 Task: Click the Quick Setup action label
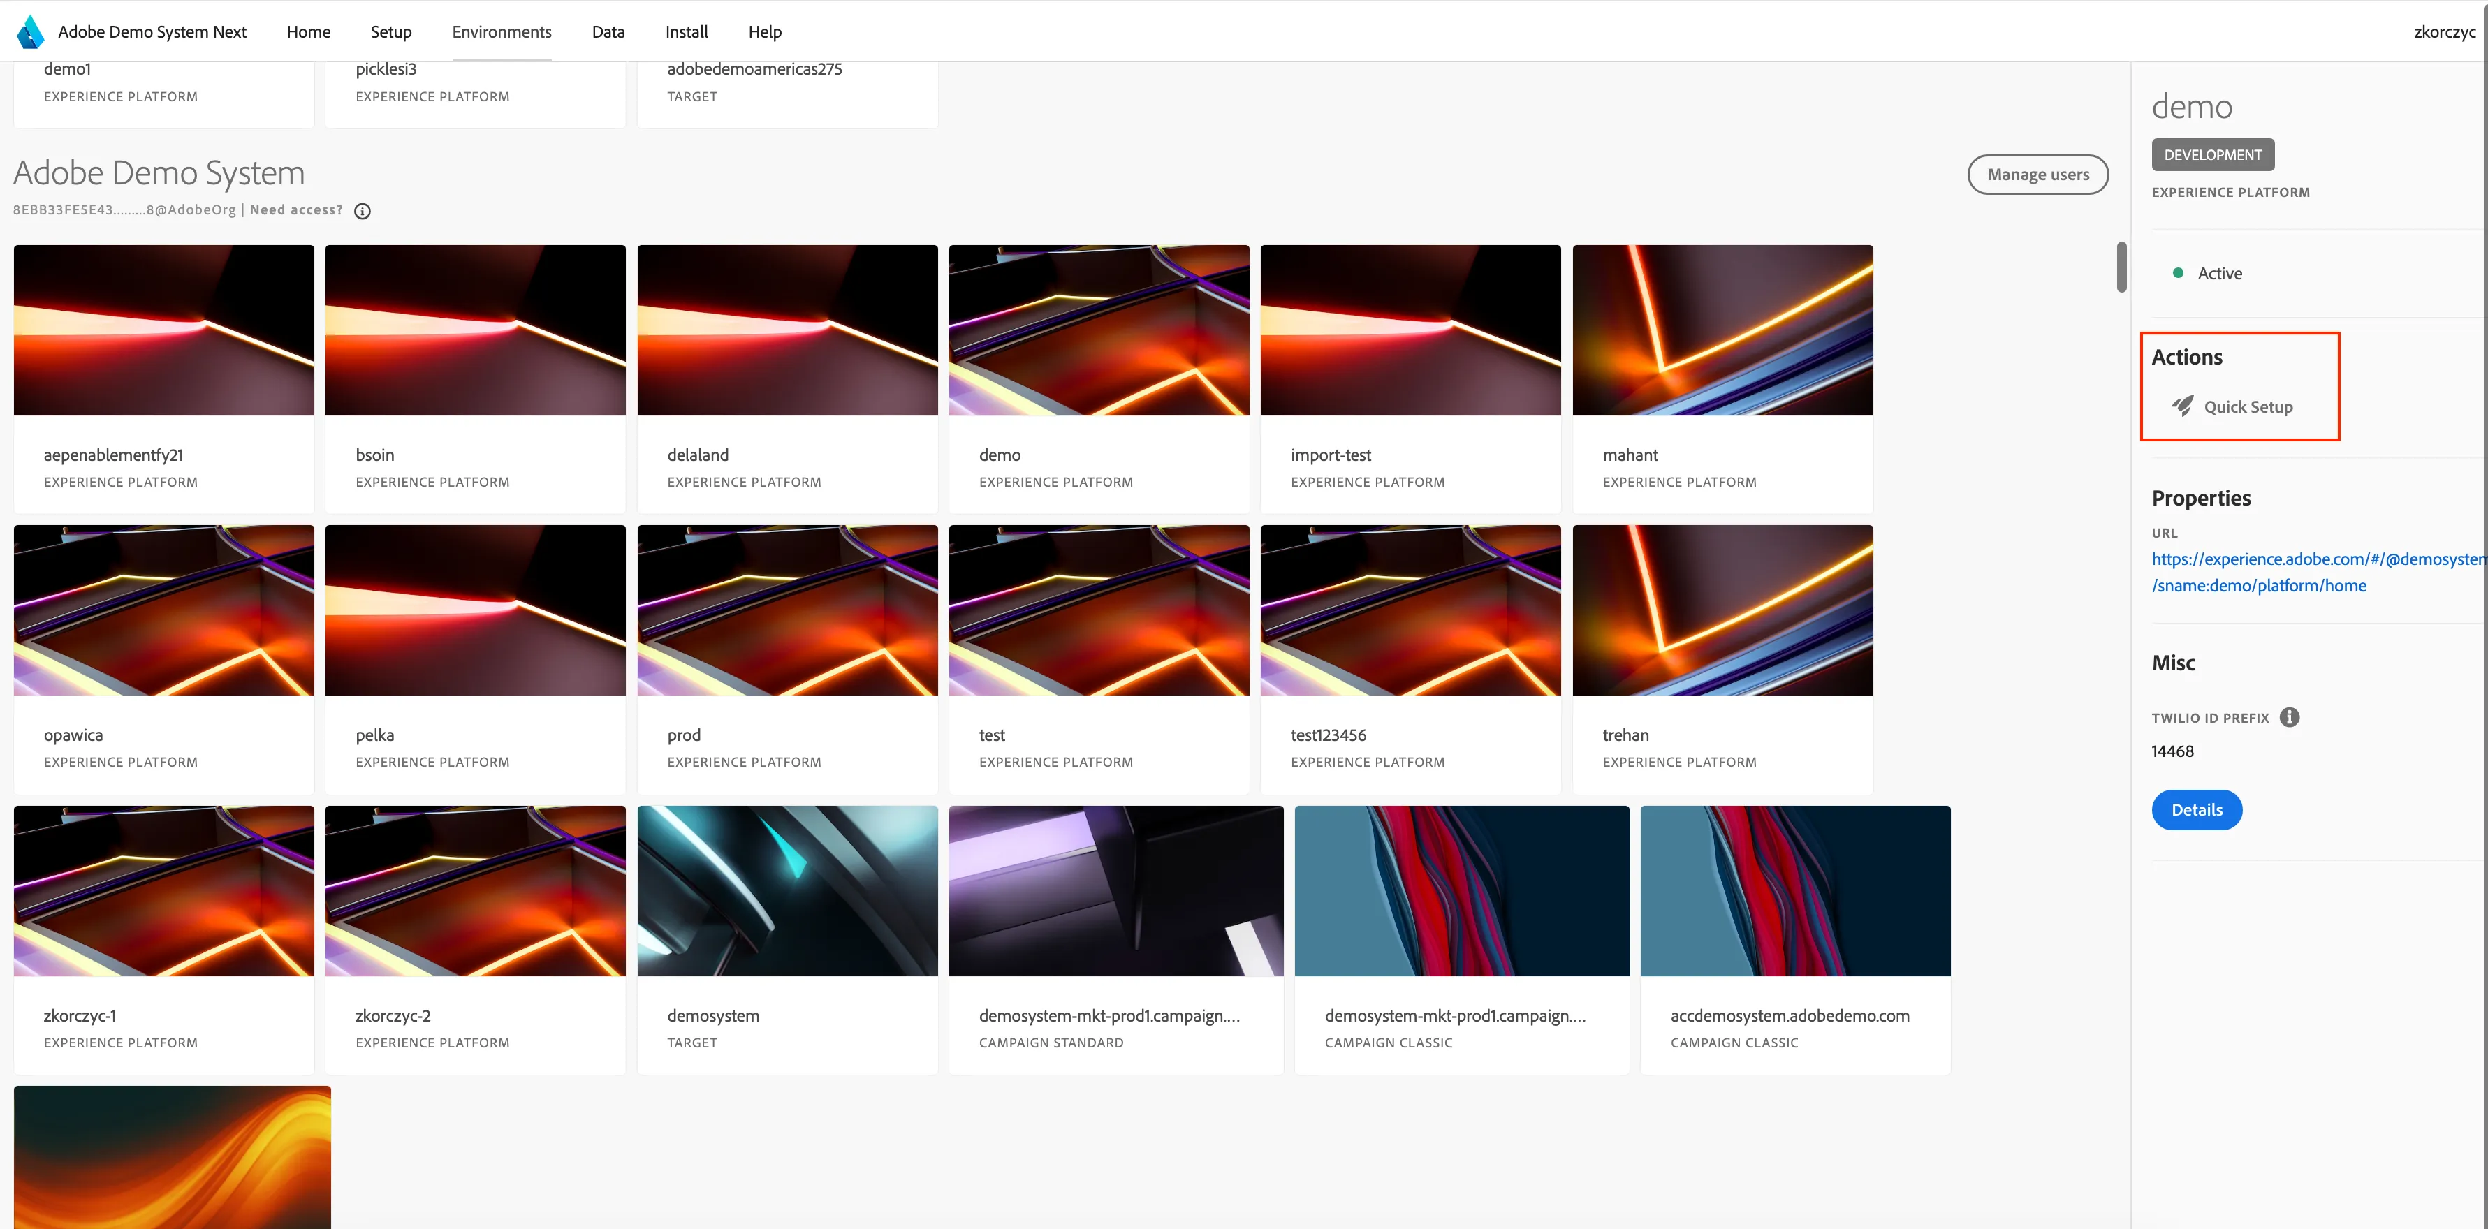[x=2248, y=406]
